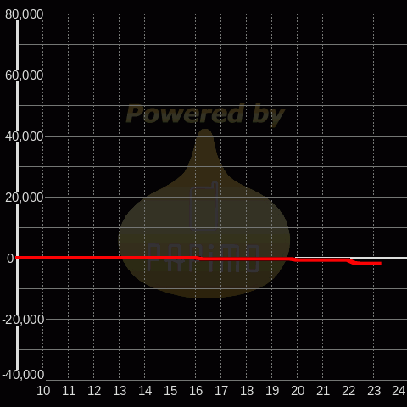Click the x-axis label 13
407x407 pixels.
[x=120, y=391]
